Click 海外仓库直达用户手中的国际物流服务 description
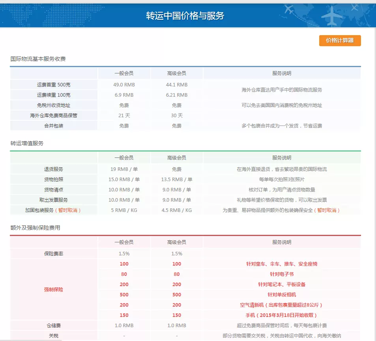Screen dimensions: 376x341 pyautogui.click(x=282, y=90)
